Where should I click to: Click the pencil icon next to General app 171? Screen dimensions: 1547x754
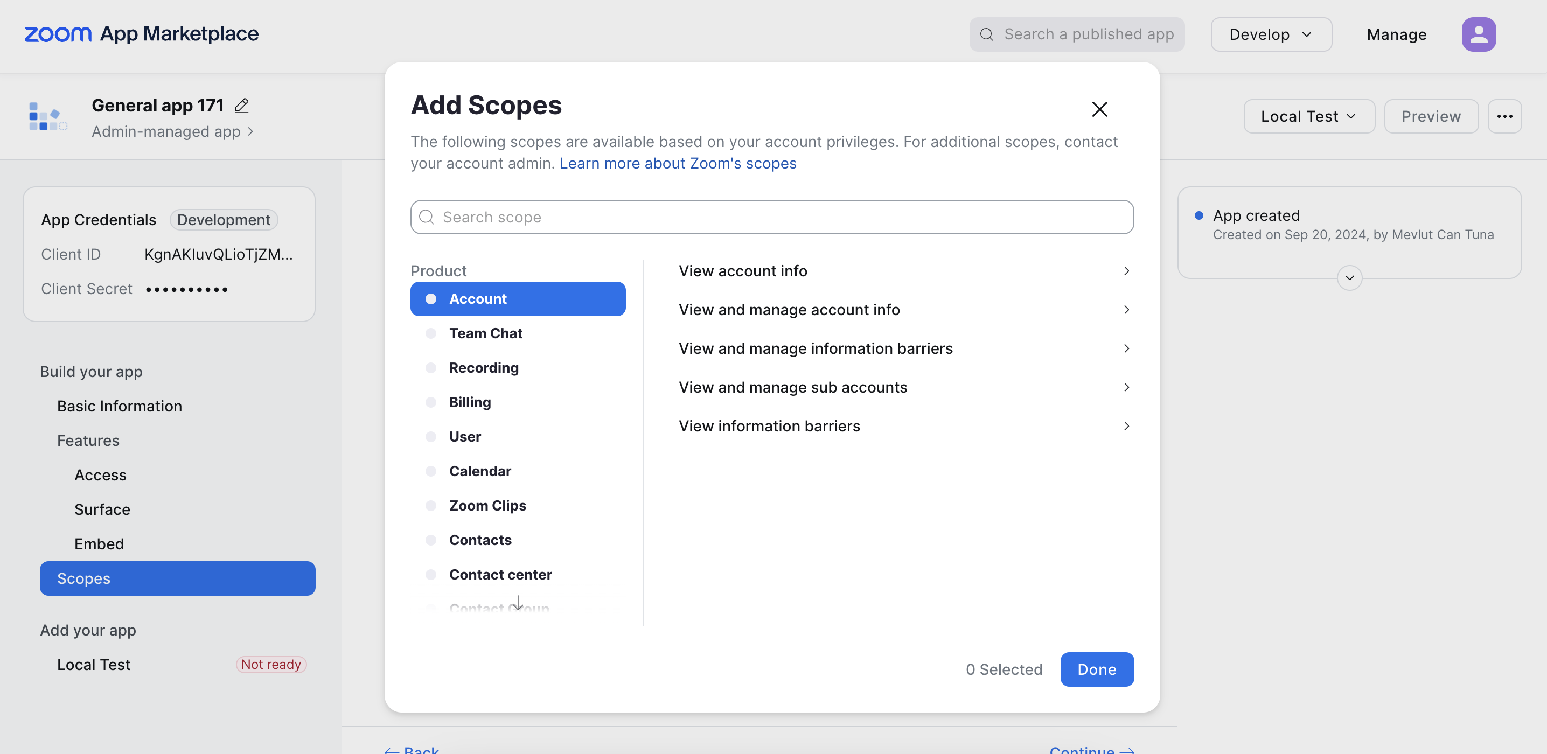pyautogui.click(x=242, y=106)
